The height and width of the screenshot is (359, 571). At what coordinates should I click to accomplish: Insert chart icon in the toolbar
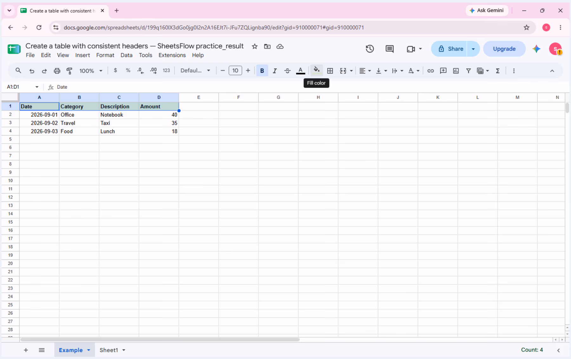[456, 71]
